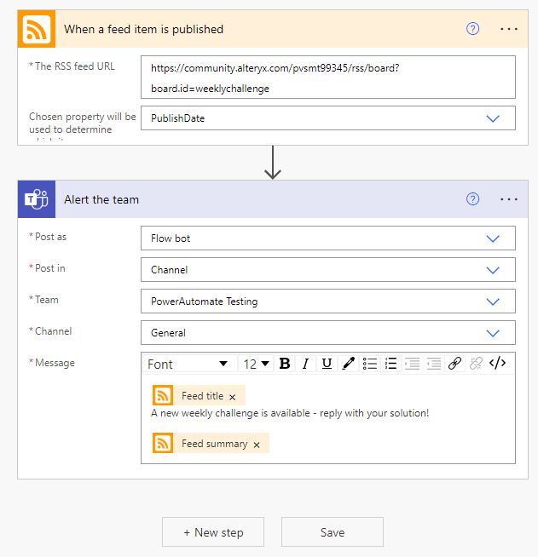Open help for the RSS feed trigger
Screen dimensions: 538x557
click(472, 29)
